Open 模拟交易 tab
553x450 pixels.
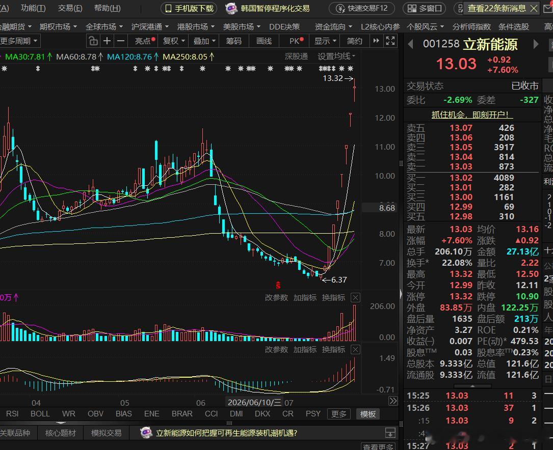click(x=106, y=433)
